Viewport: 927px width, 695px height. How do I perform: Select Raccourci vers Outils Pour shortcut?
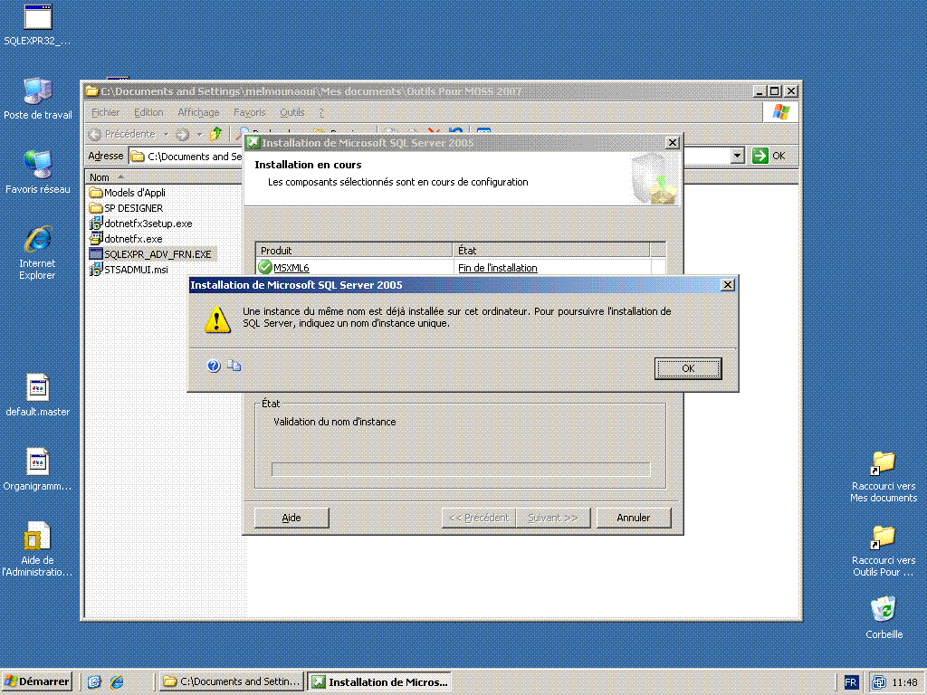884,551
